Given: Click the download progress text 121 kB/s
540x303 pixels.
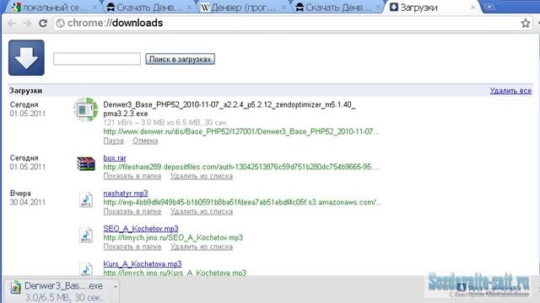Looking at the screenshot, I should click(165, 123).
